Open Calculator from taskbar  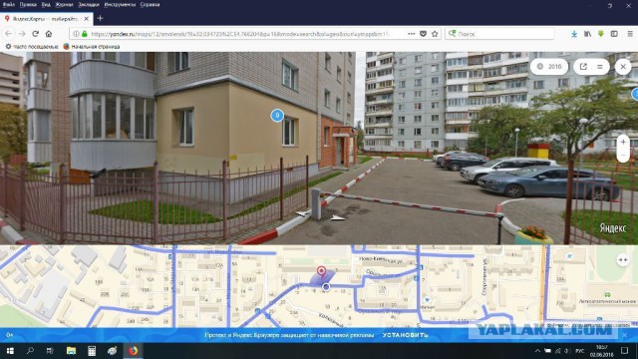pos(92,350)
